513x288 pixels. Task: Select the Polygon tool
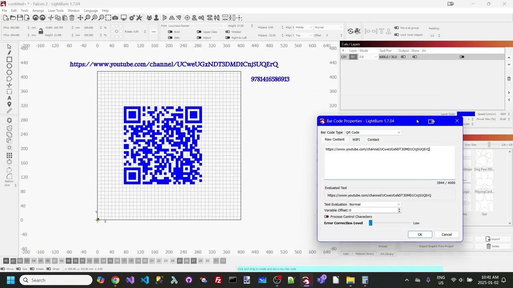coord(9,72)
